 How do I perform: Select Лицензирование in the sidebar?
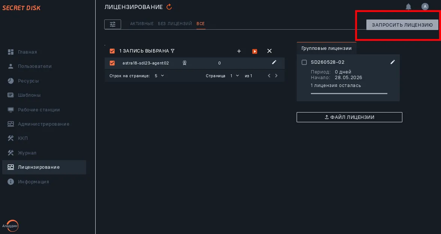click(x=44, y=167)
